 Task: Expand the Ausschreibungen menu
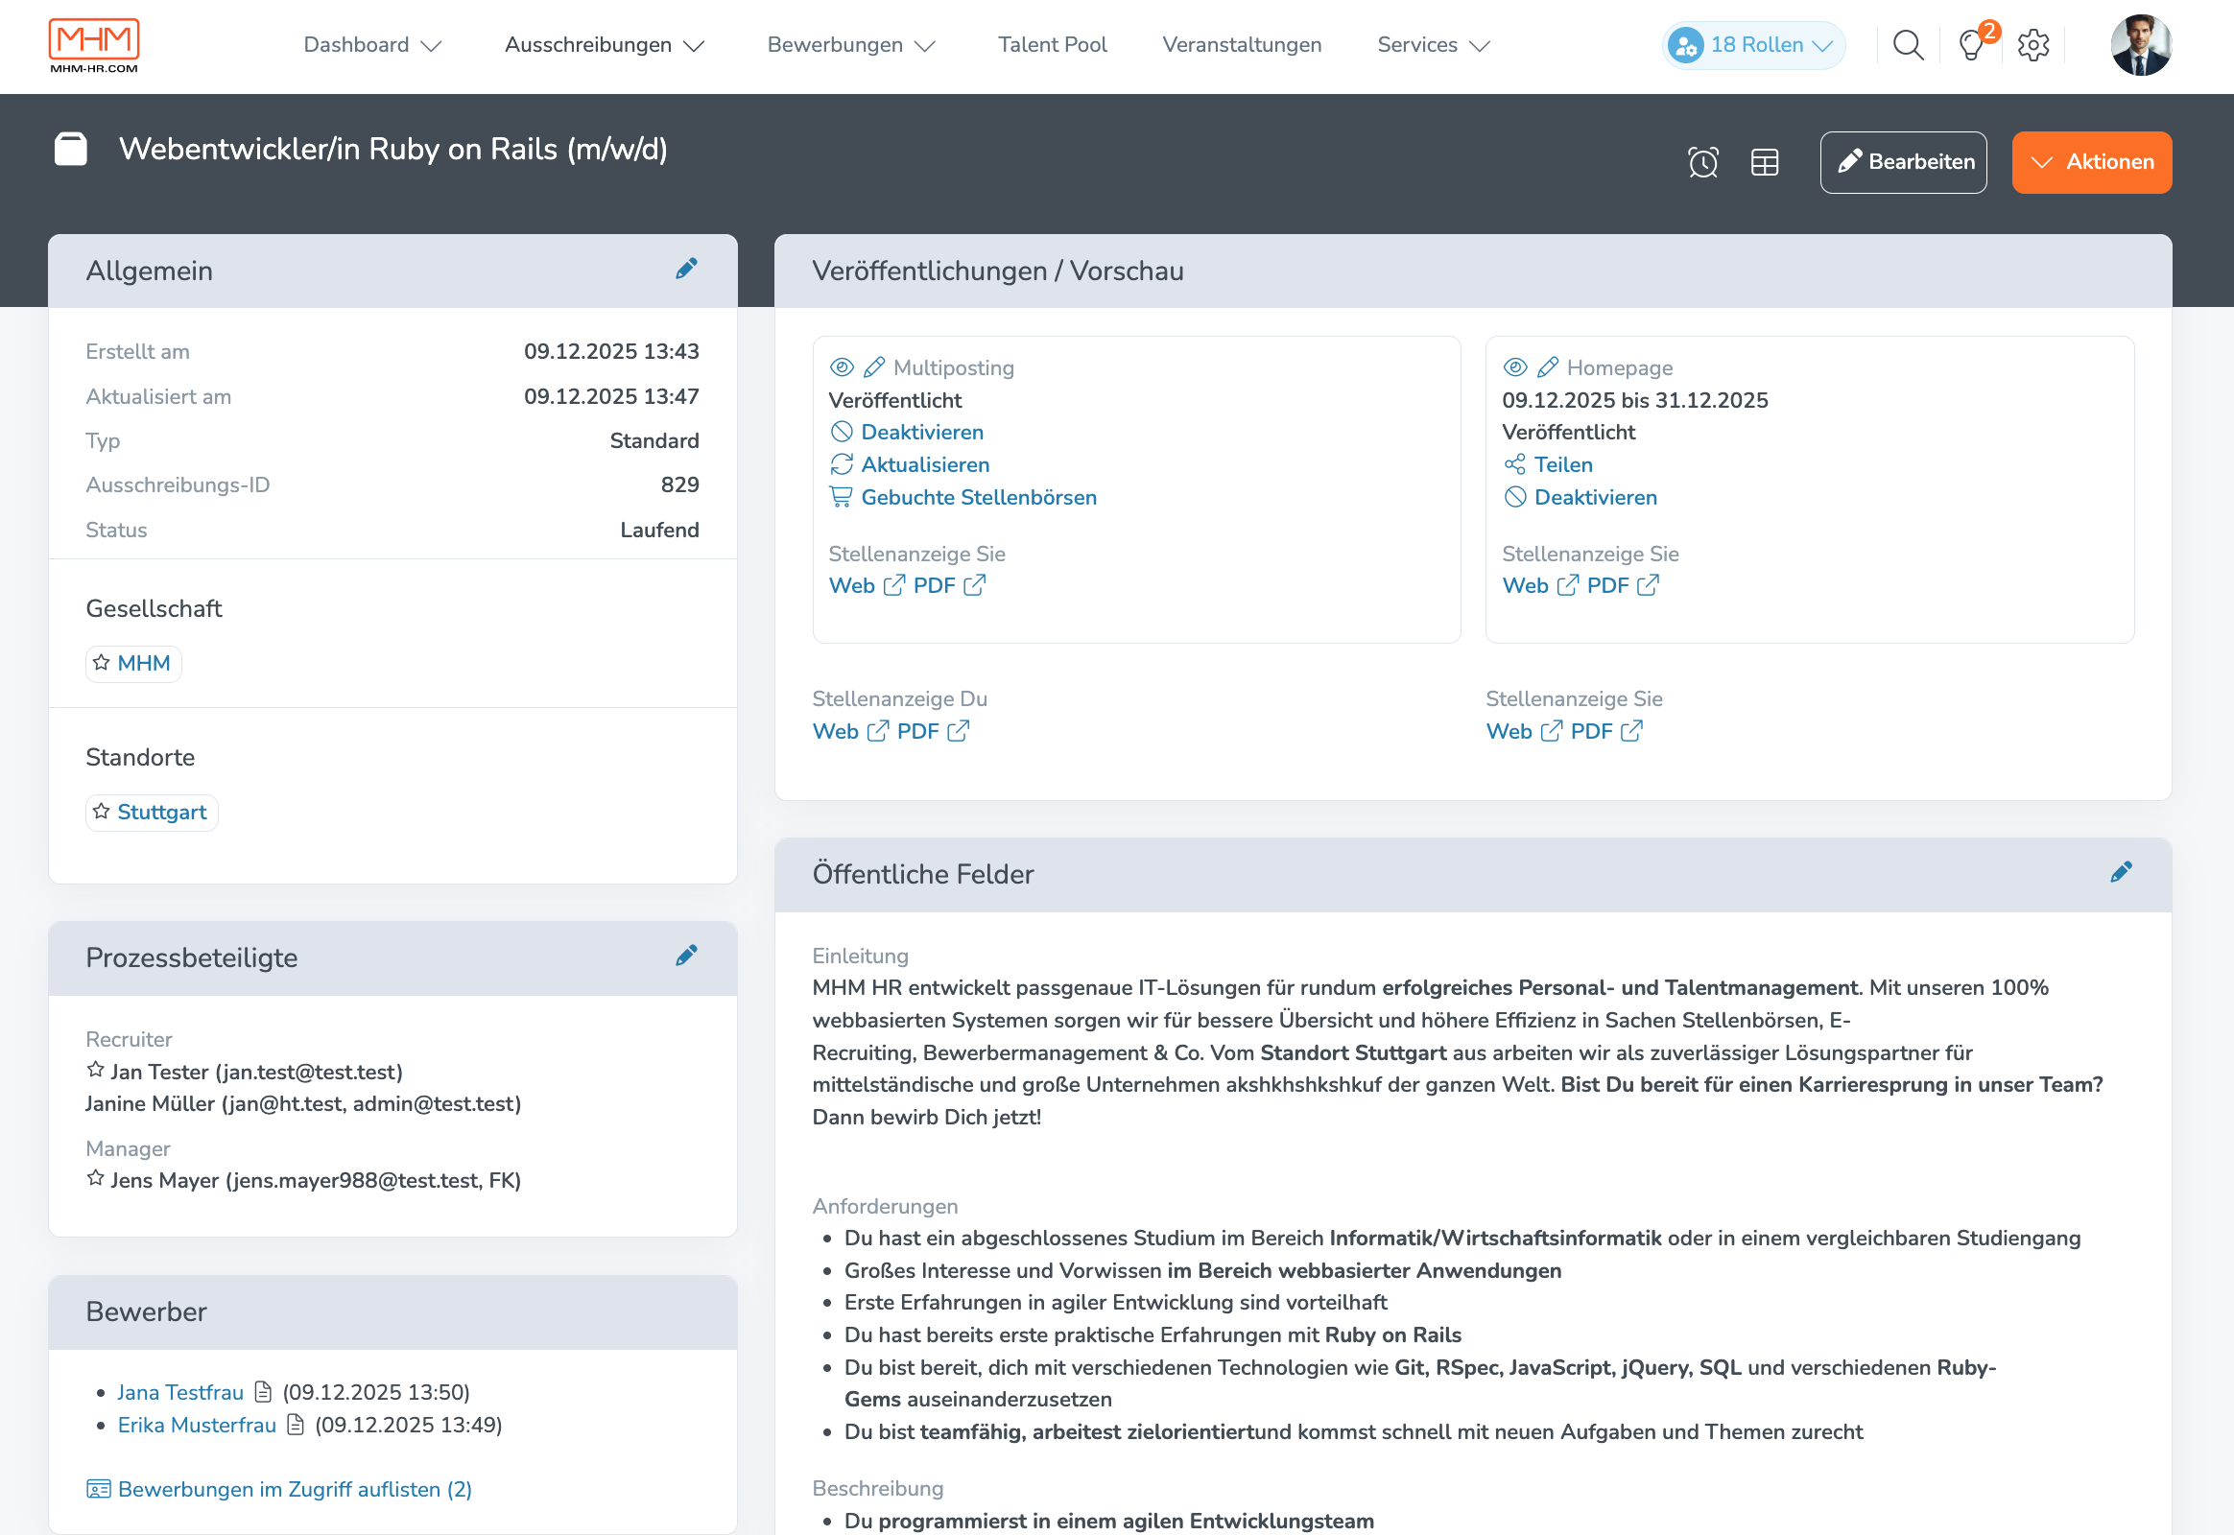[605, 45]
